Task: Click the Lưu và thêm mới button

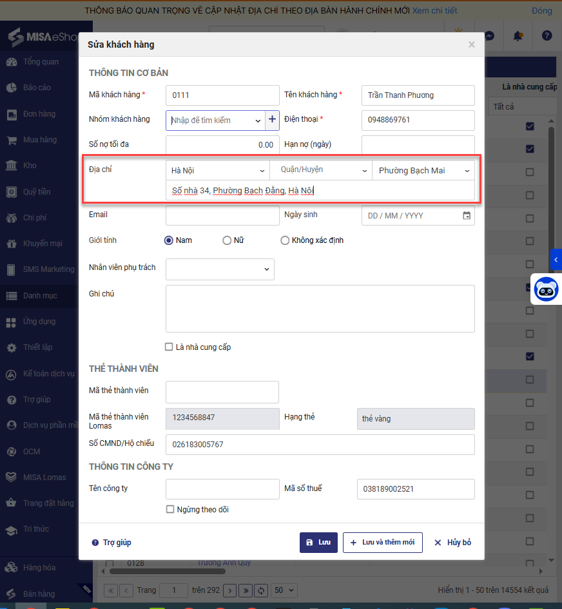Action: [x=383, y=542]
